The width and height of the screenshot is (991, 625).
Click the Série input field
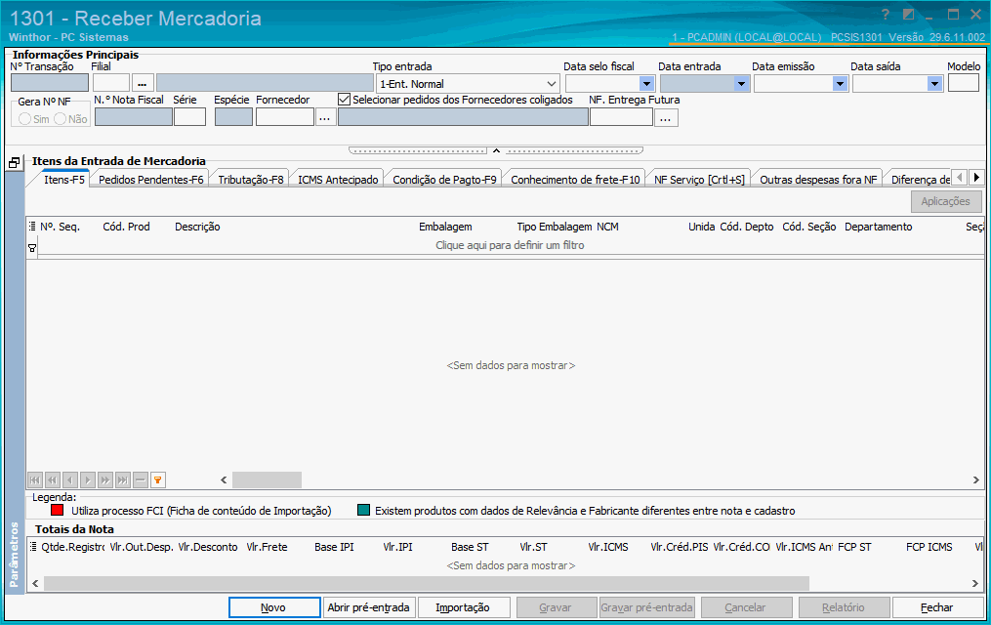189,117
